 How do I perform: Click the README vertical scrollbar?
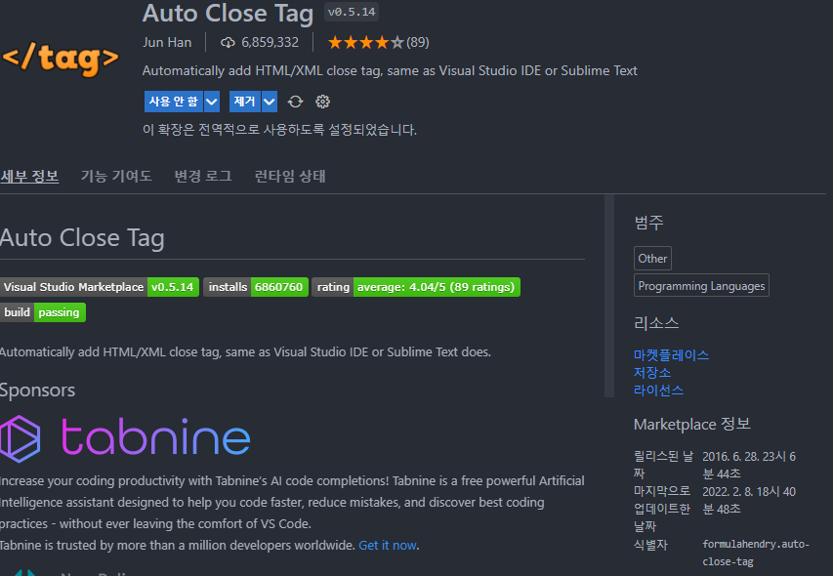608,296
